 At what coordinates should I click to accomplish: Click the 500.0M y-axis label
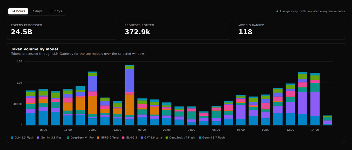(17, 104)
